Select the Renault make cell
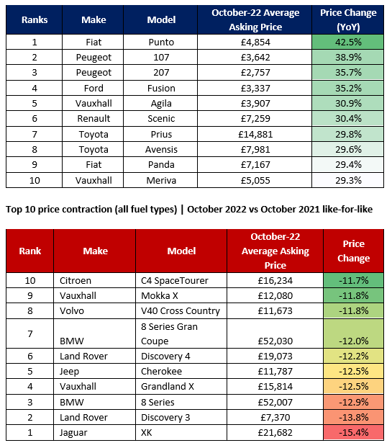392x448 pixels. point(93,118)
